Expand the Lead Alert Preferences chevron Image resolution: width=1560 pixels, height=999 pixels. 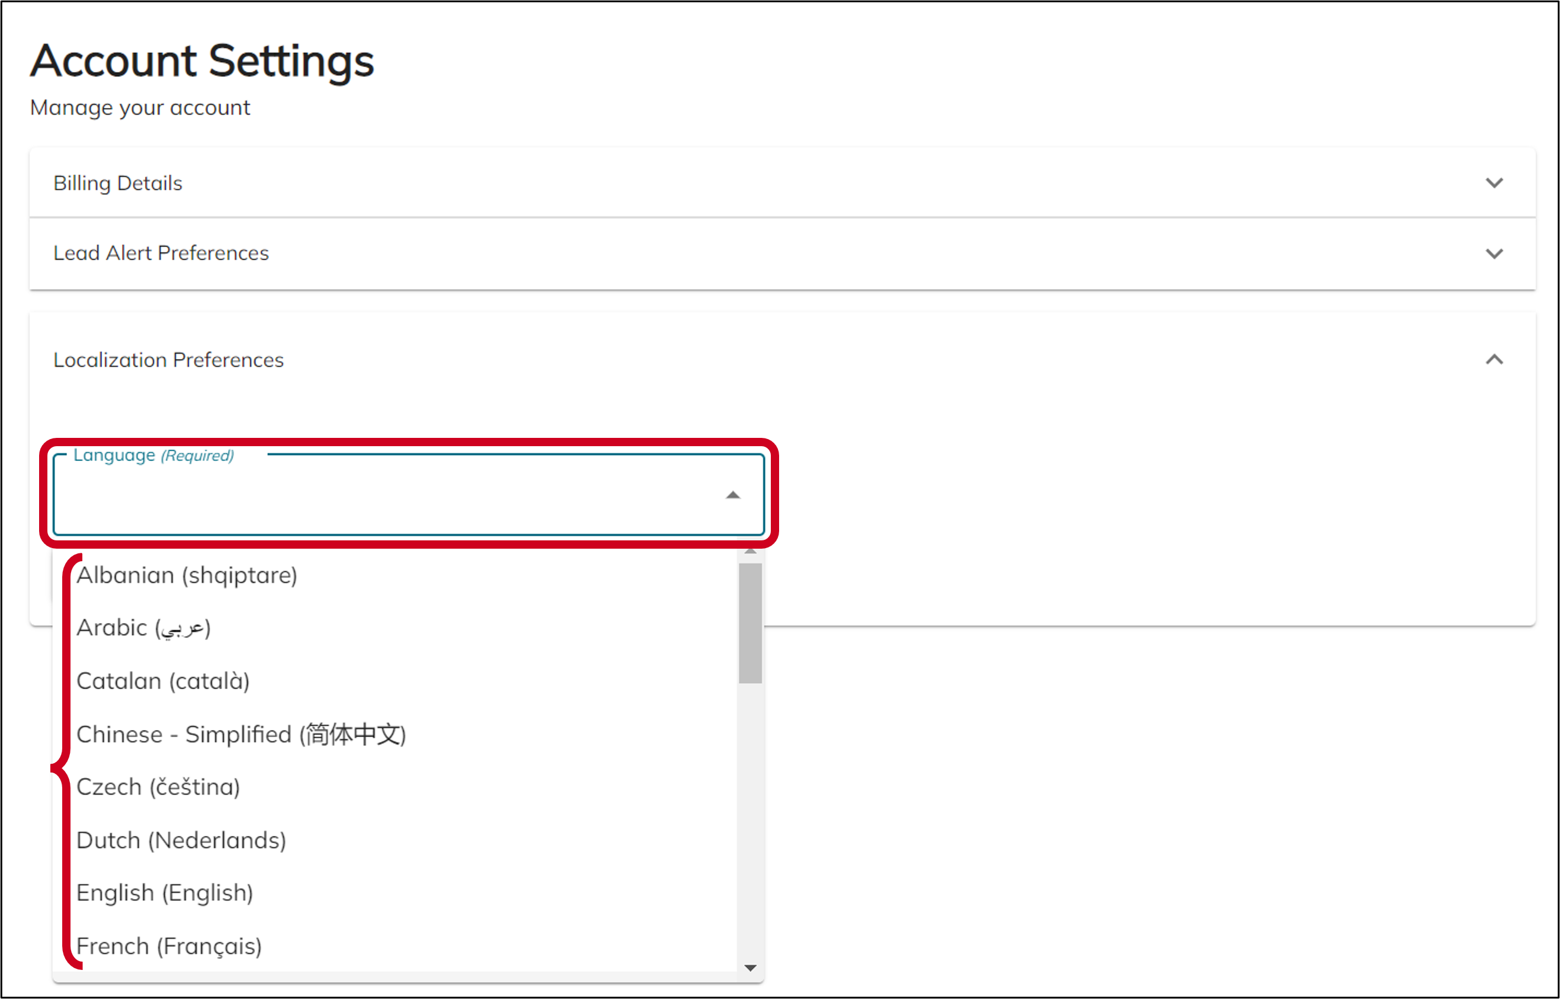(1494, 254)
